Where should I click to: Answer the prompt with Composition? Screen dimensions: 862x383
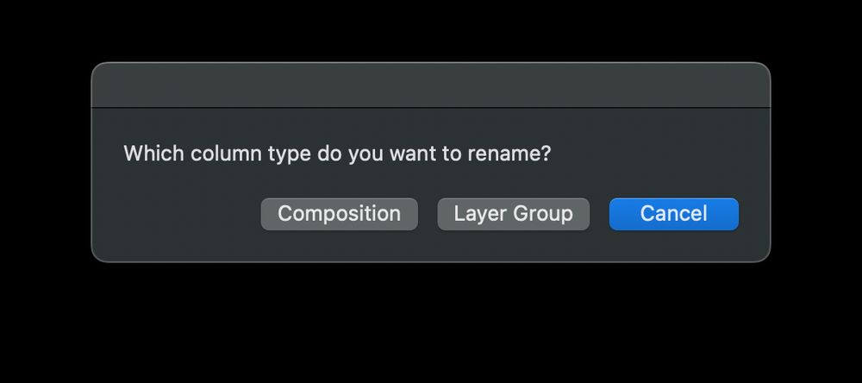339,214
